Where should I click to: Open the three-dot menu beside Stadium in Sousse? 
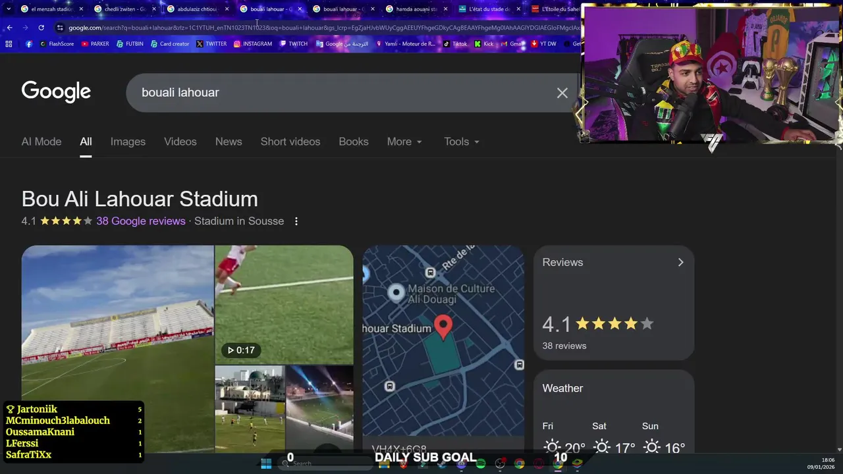[296, 221]
